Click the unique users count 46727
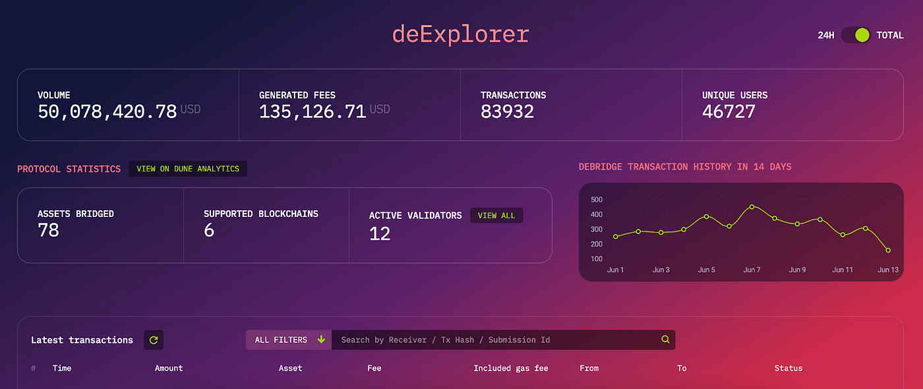The height and width of the screenshot is (389, 923). point(729,111)
